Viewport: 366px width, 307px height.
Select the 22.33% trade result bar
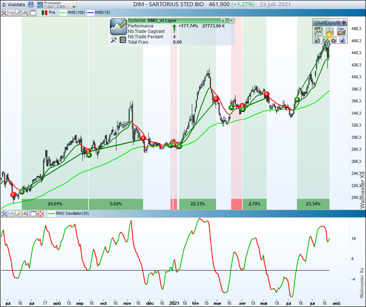(x=198, y=204)
